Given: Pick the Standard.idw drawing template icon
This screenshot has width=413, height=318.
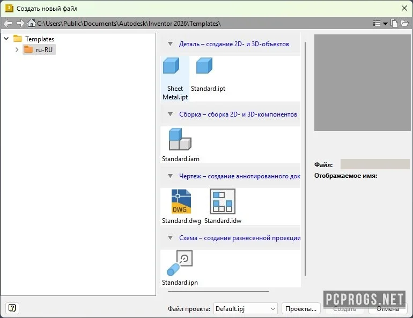Looking at the screenshot, I should tap(222, 201).
